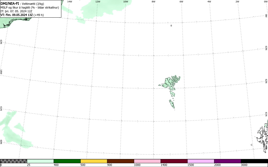
Task: Click the yellow 500–900 legend swatch
Action: click(x=94, y=161)
